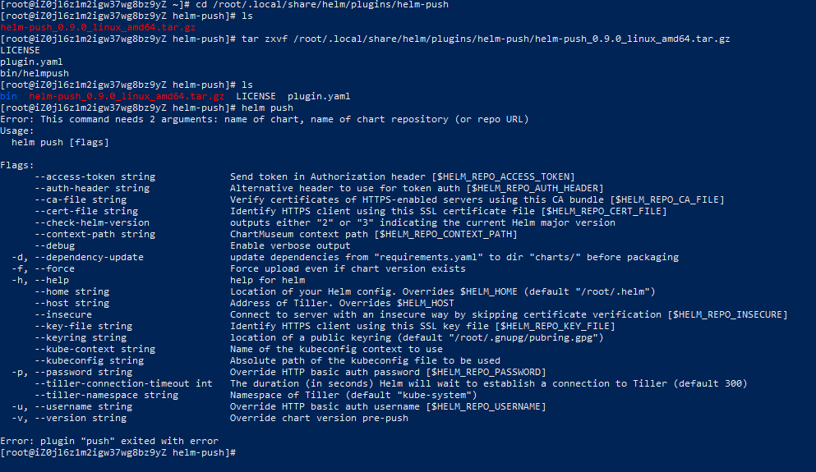The height and width of the screenshot is (472, 816).
Task: Click the "helm push [flags]" usage line
Action: tap(60, 142)
